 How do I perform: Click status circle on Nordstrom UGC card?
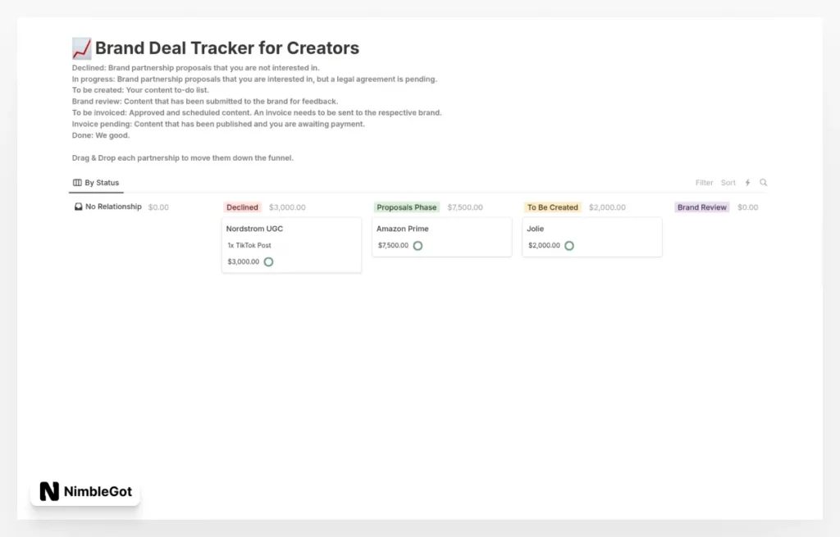point(268,262)
